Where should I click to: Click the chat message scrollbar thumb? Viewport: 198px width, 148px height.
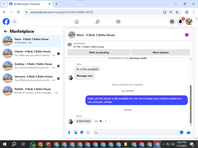coord(190,104)
